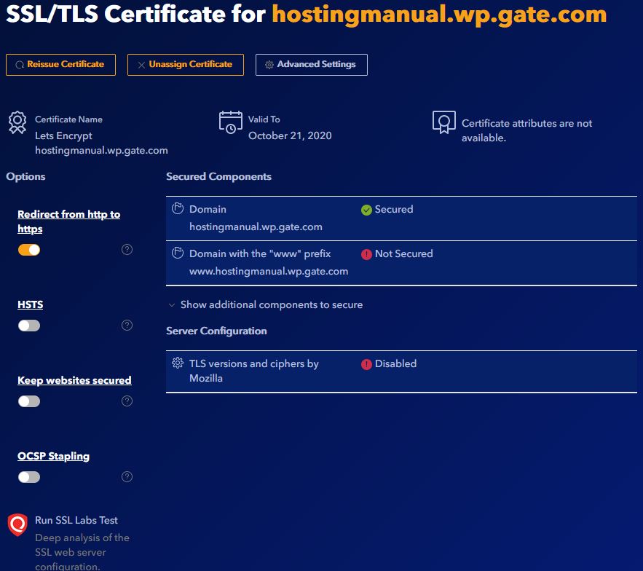Turn on the OCSP Stapling switch
Viewport: 643px width, 571px height.
[28, 476]
